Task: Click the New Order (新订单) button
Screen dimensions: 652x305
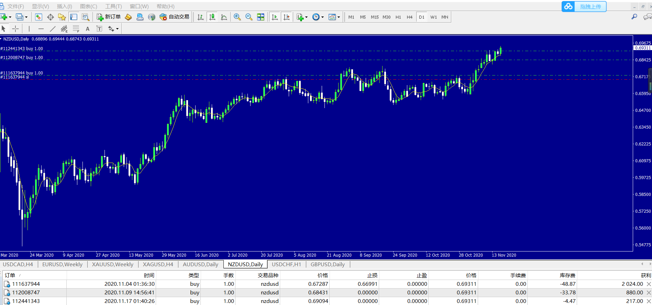Action: [109, 17]
